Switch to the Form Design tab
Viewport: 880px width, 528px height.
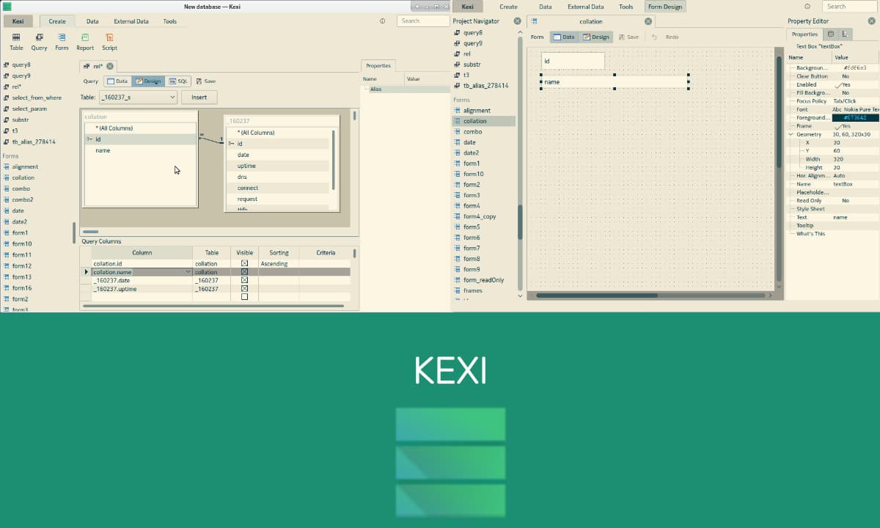(664, 7)
